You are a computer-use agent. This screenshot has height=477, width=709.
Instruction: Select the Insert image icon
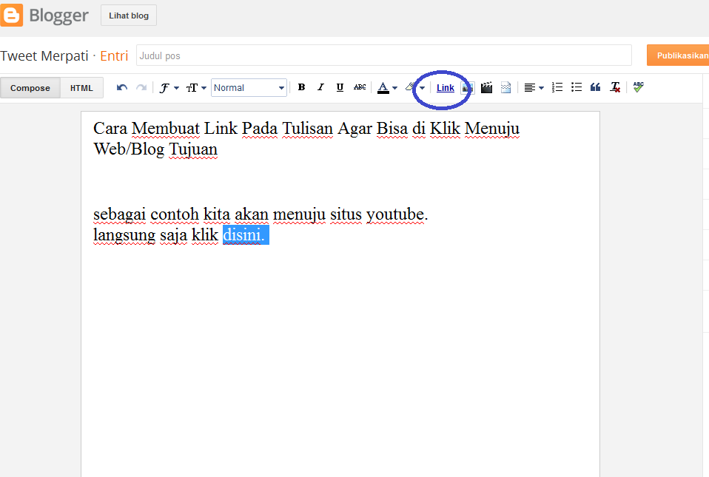[x=468, y=87]
